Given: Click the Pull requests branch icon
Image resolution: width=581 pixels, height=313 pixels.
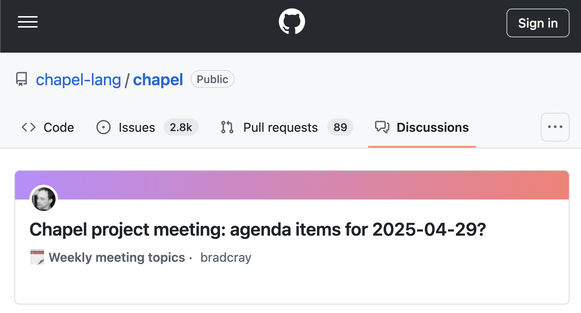Looking at the screenshot, I should click(227, 127).
